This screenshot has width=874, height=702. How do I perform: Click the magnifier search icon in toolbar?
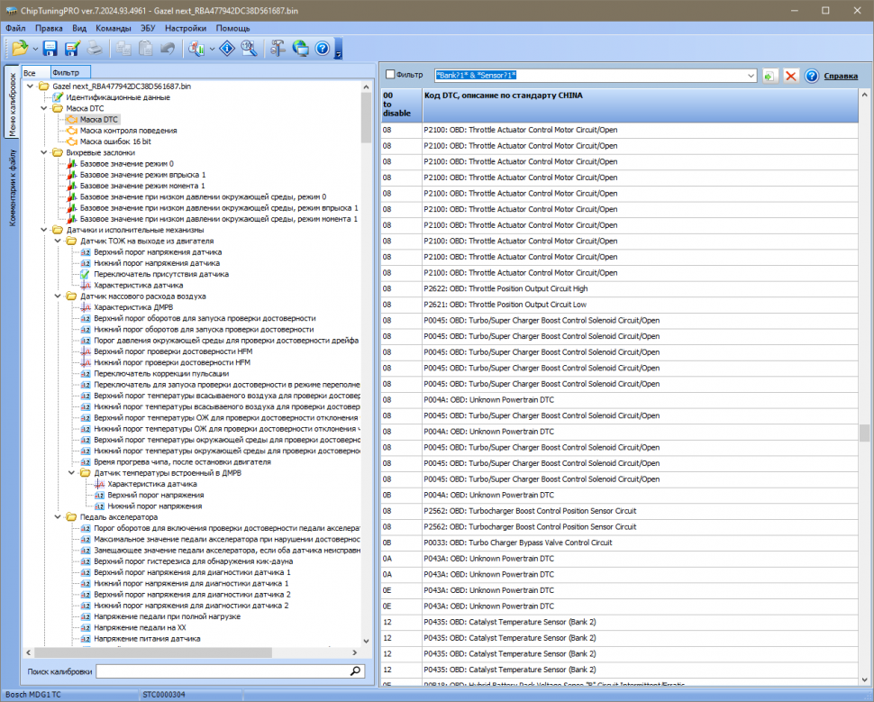click(x=249, y=49)
